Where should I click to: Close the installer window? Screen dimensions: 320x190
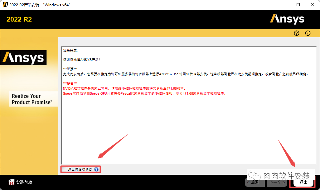click(x=313, y=5)
